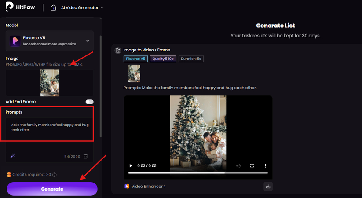
Task: Play the generated video
Action: coord(131,165)
